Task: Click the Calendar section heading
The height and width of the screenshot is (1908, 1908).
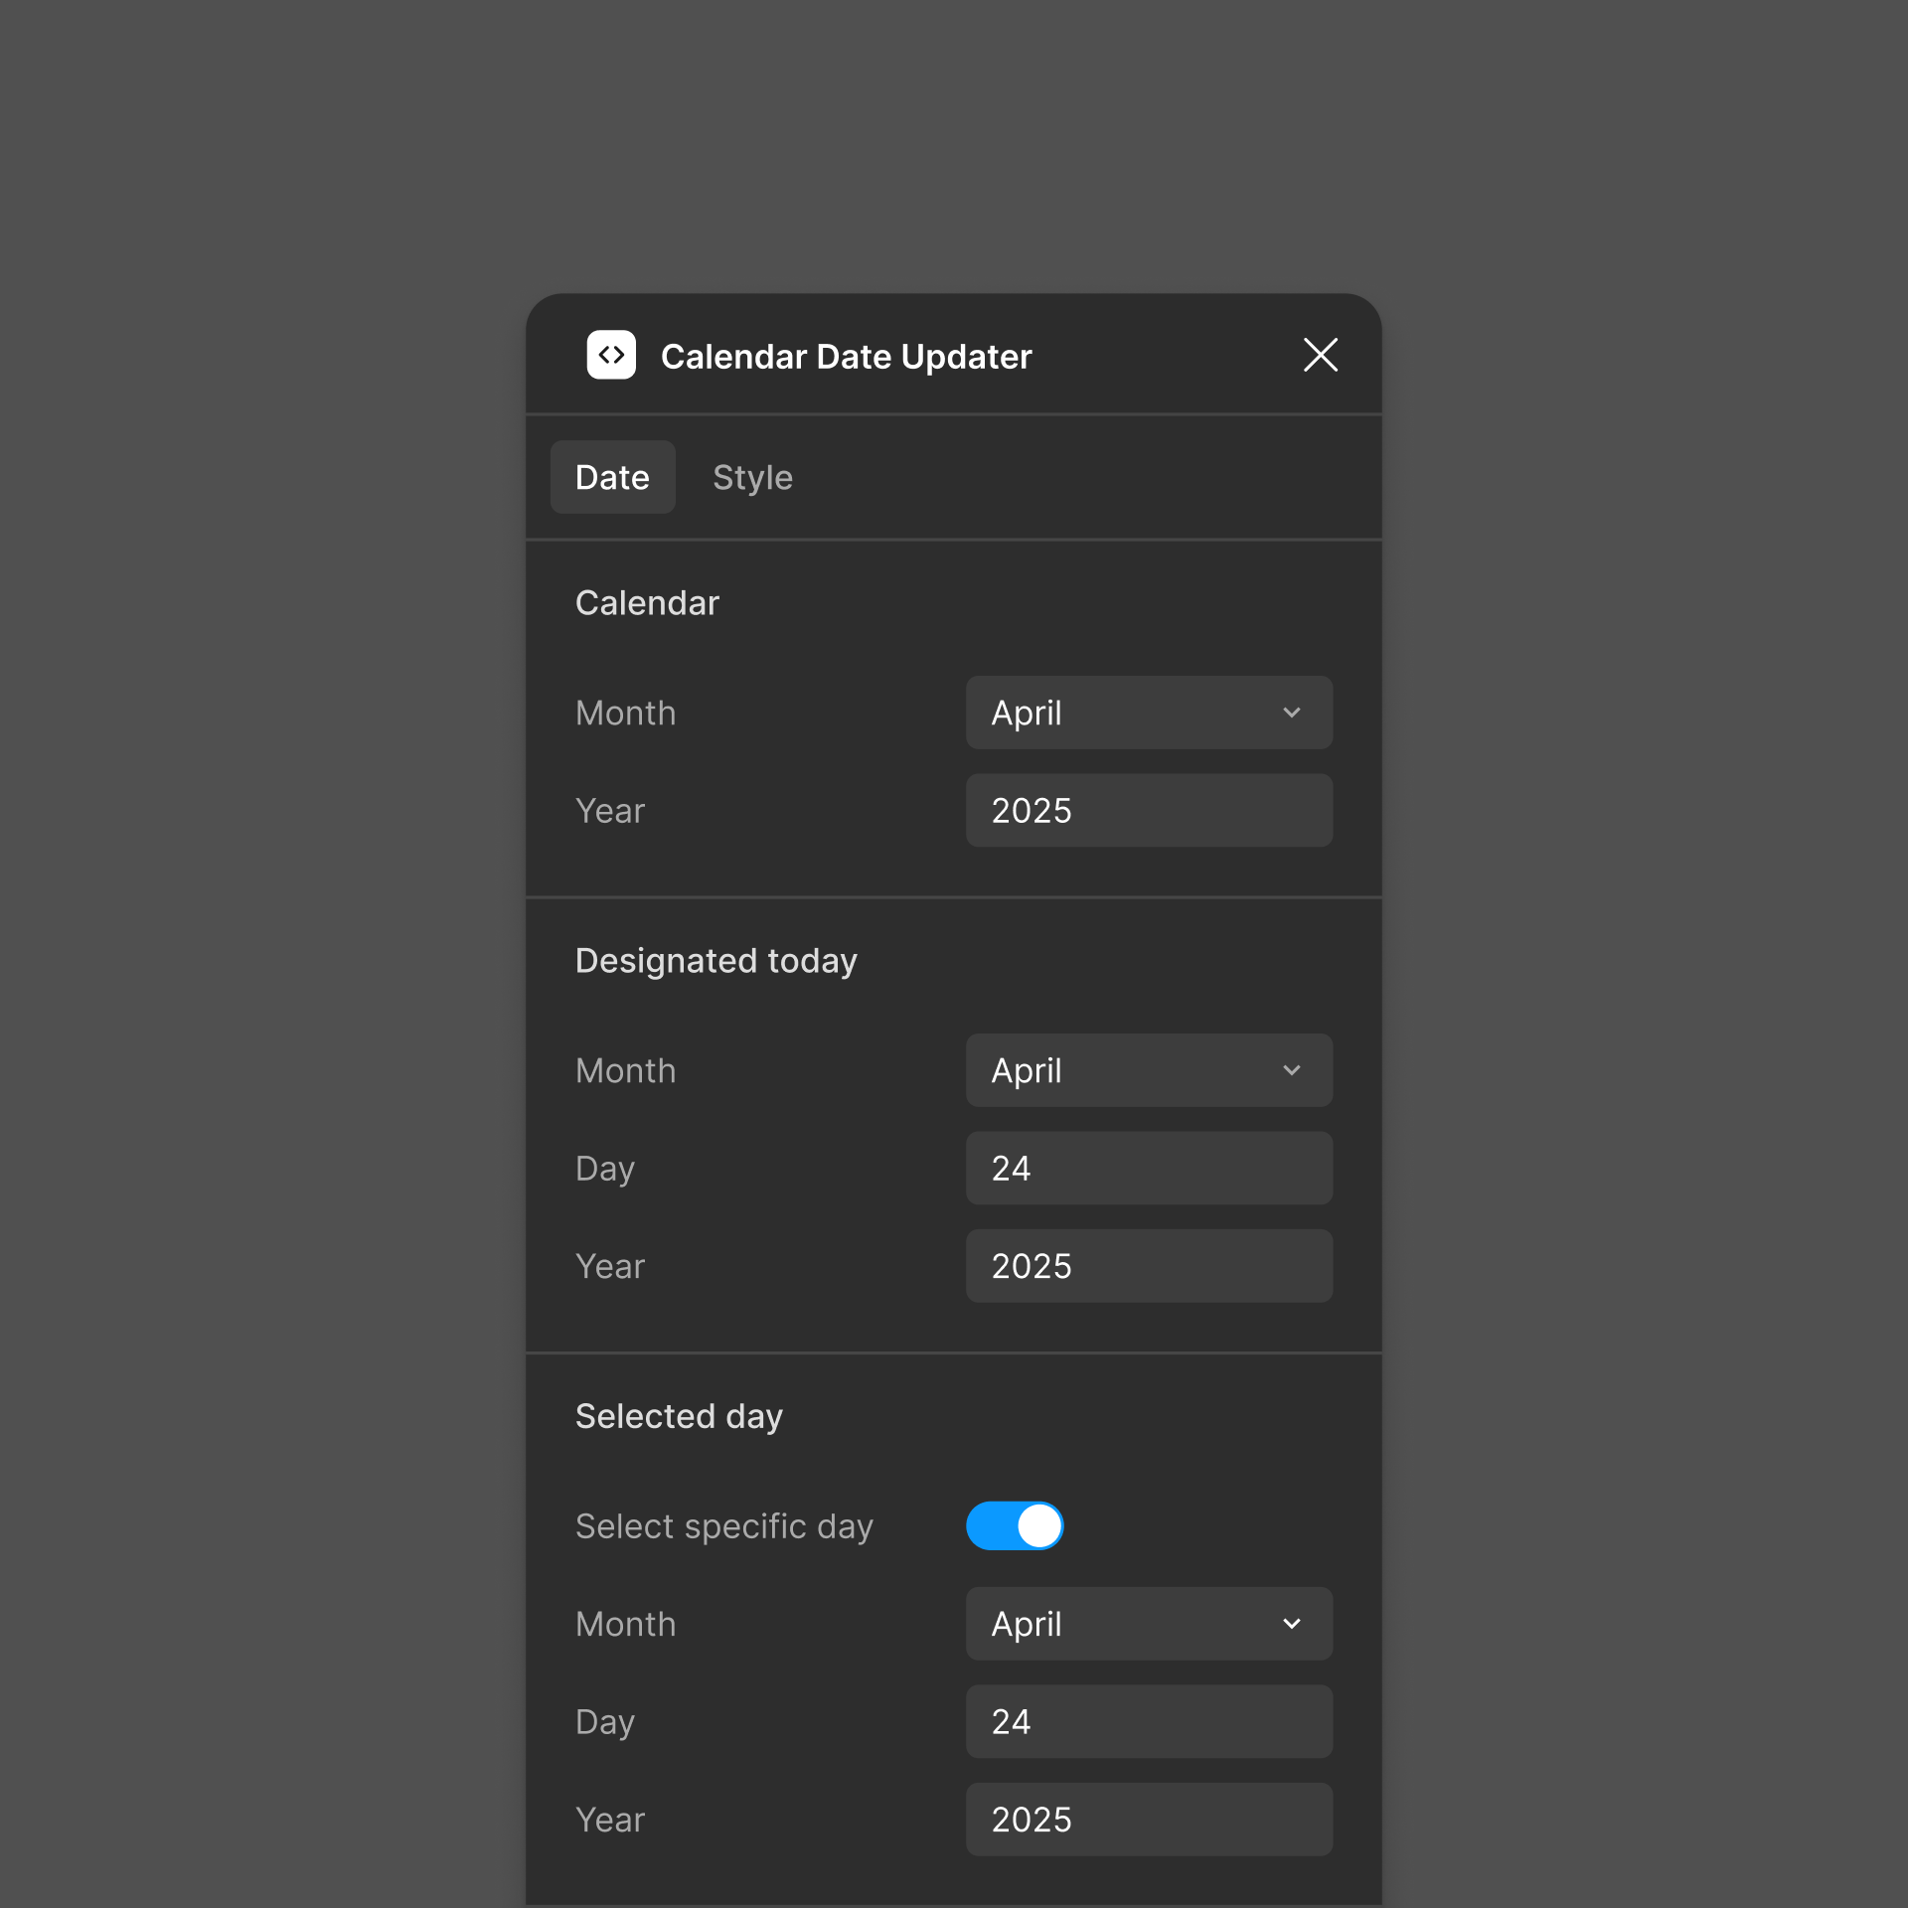Action: coord(647,603)
